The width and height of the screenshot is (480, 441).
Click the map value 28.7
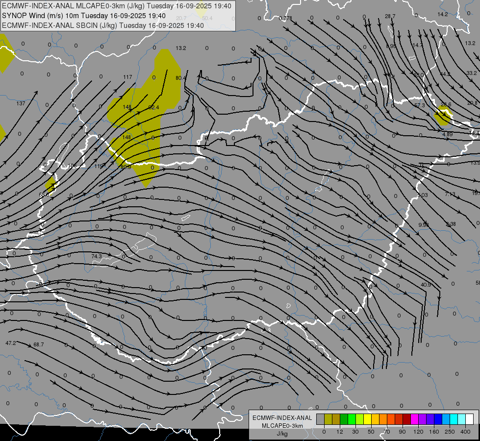(x=390, y=16)
